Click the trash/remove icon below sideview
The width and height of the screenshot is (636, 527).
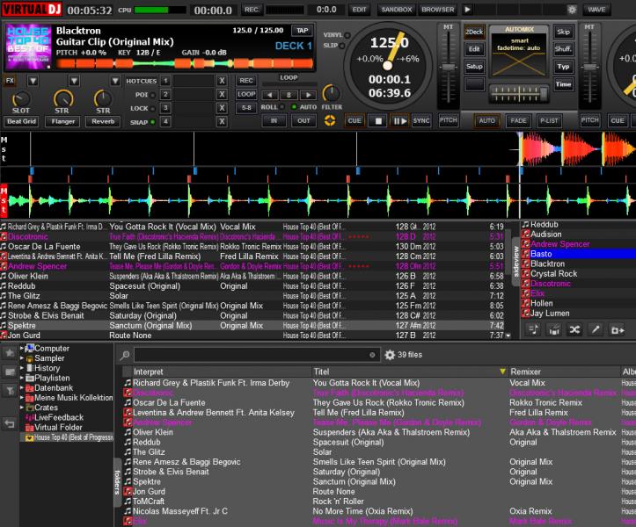554,329
